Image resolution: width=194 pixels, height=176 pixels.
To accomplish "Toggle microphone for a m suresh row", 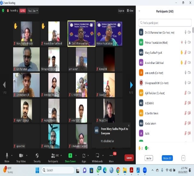I will (185, 73).
